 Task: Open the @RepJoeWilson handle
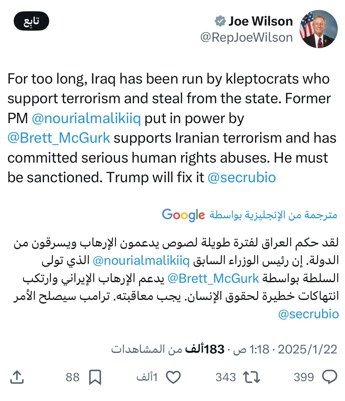click(246, 37)
